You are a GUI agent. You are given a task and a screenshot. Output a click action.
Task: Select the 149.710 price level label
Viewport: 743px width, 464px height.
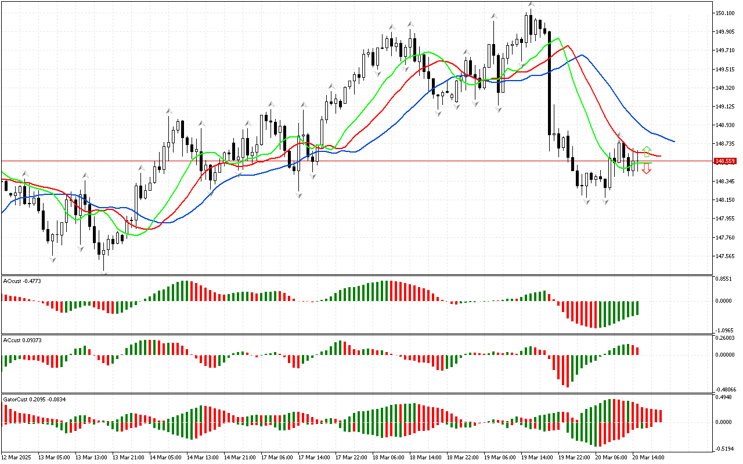pos(725,50)
